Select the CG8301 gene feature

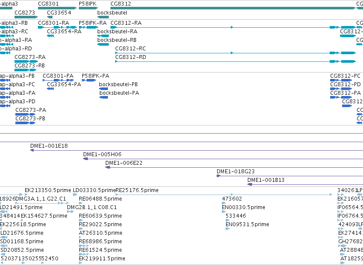tap(57, 8)
